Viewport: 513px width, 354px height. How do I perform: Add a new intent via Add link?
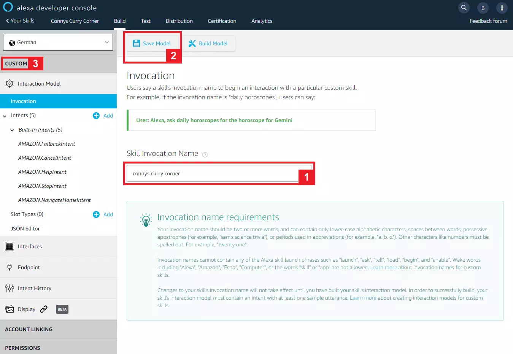point(108,116)
